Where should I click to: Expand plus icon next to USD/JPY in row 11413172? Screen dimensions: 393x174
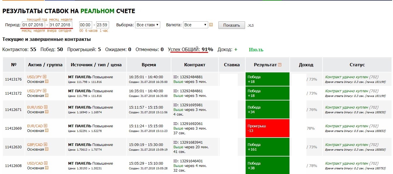point(45,91)
